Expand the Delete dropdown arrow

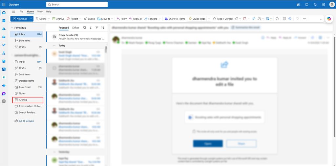(x=49, y=19)
